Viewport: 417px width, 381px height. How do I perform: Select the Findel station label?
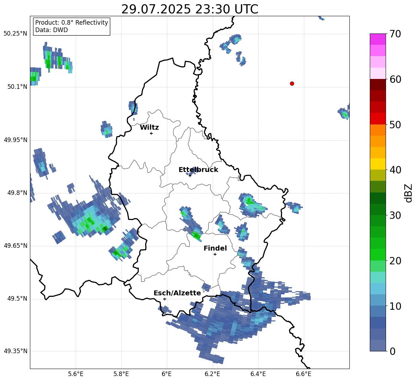pyautogui.click(x=215, y=248)
